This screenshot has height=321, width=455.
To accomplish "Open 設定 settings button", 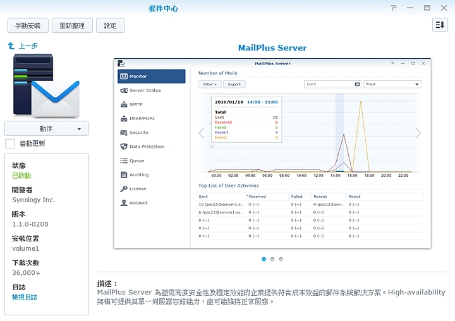I will coord(111,25).
